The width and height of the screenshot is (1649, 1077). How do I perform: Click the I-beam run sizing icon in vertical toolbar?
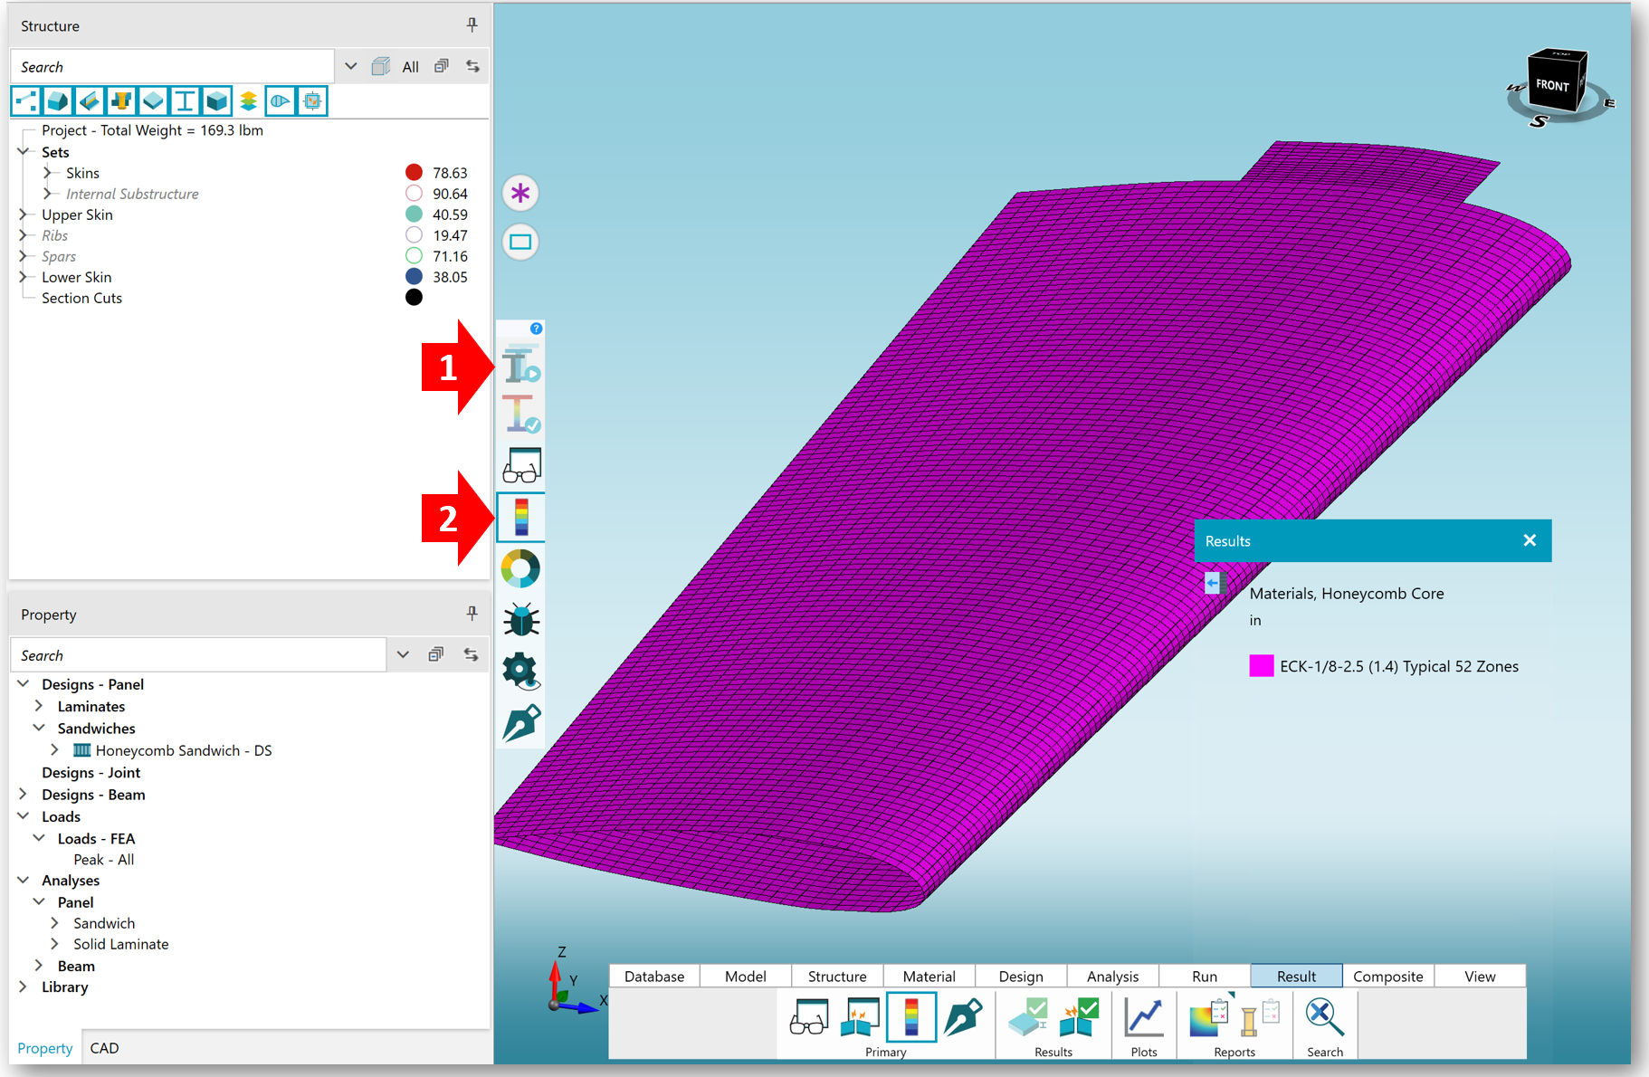(x=521, y=365)
